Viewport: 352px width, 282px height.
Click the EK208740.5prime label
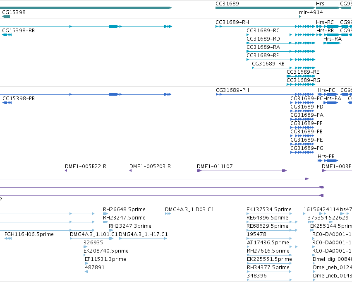coord(106,251)
